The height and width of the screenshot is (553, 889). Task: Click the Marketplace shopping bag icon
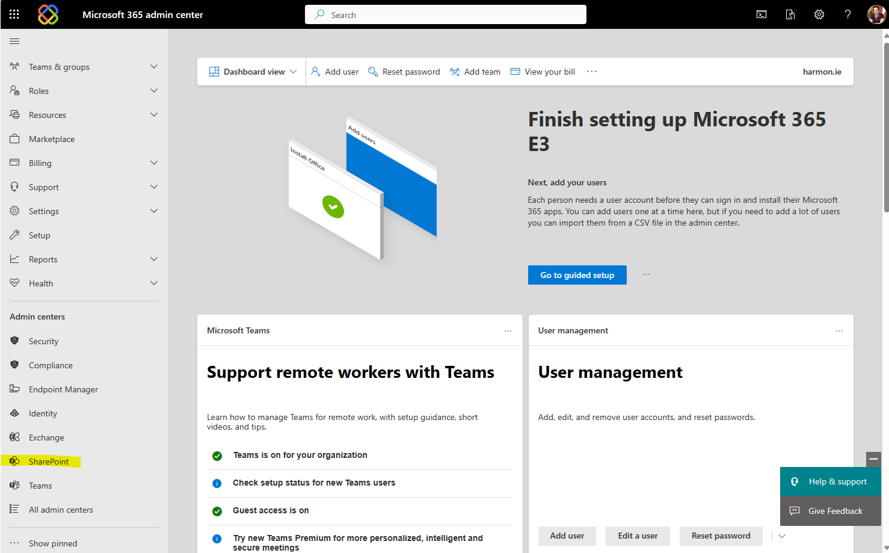[x=14, y=138]
